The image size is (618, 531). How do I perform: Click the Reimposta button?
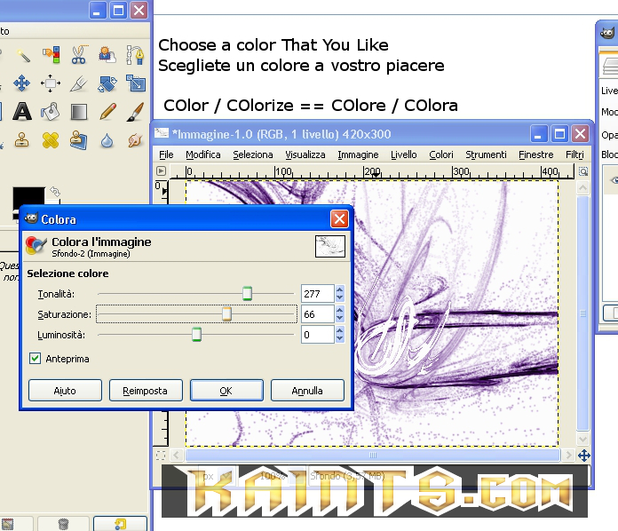coord(146,391)
